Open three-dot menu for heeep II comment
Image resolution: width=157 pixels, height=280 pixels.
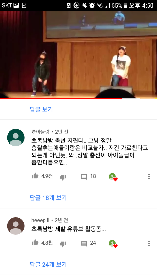pos(149,243)
